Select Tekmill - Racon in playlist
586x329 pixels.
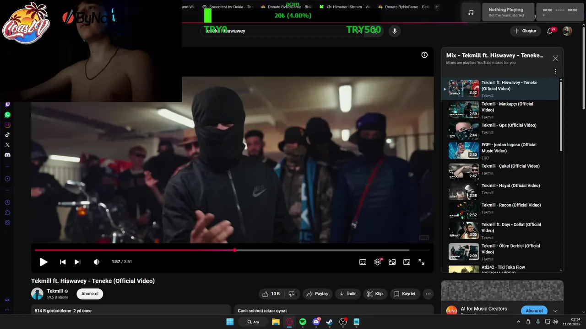pyautogui.click(x=500, y=210)
